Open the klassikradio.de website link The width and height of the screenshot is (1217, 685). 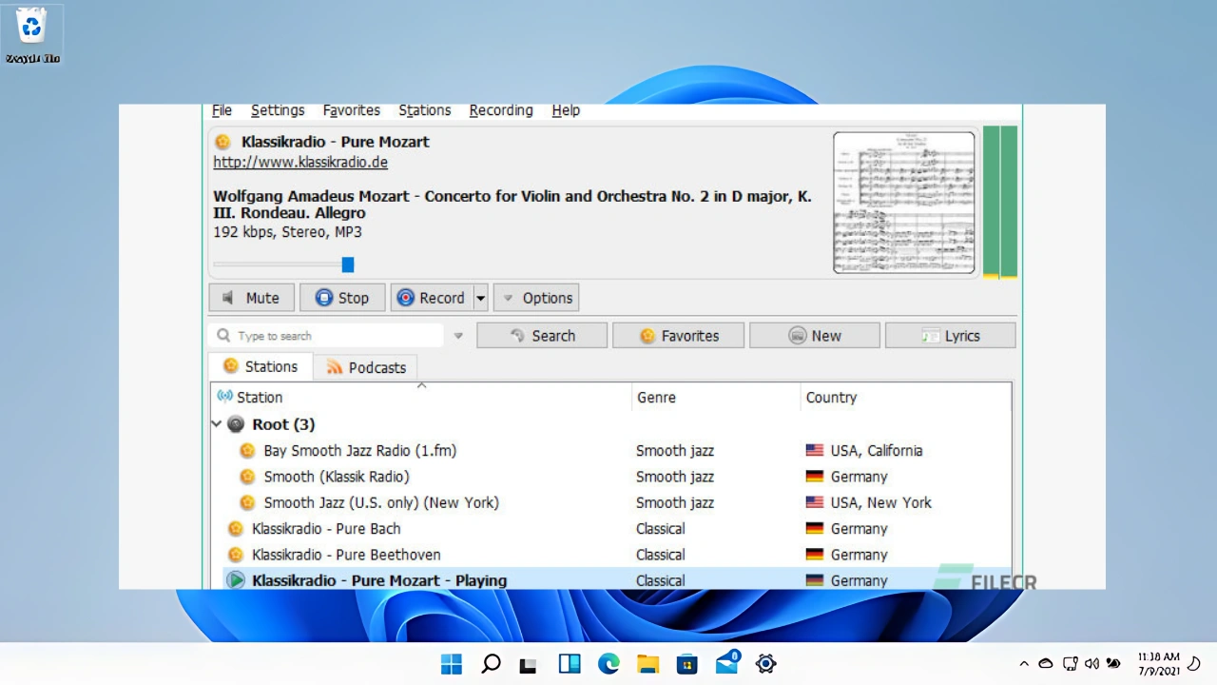pos(300,162)
